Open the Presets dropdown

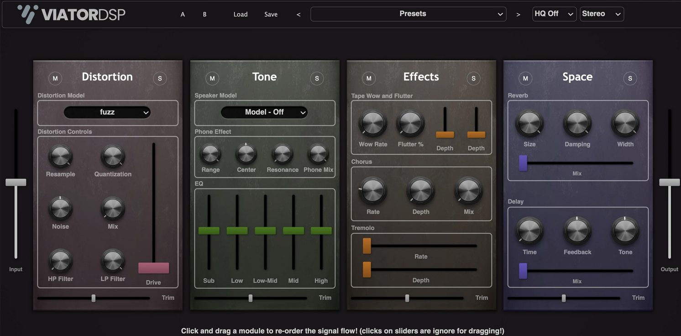pyautogui.click(x=408, y=14)
